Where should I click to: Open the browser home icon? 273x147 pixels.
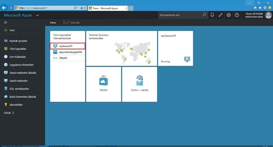[255, 8]
